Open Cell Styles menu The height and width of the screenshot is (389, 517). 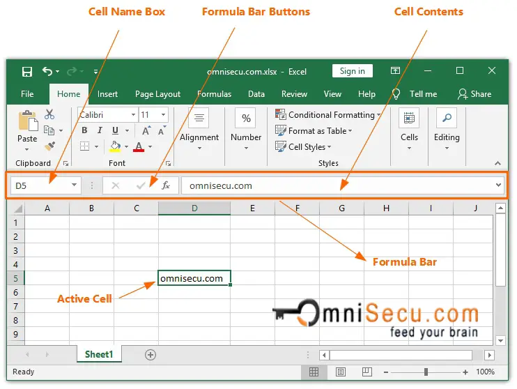(303, 146)
